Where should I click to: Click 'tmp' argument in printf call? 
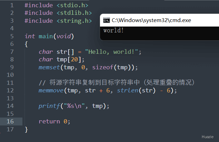click(x=97, y=106)
